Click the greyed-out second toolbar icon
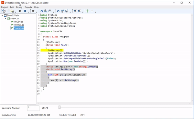 pos(8,11)
